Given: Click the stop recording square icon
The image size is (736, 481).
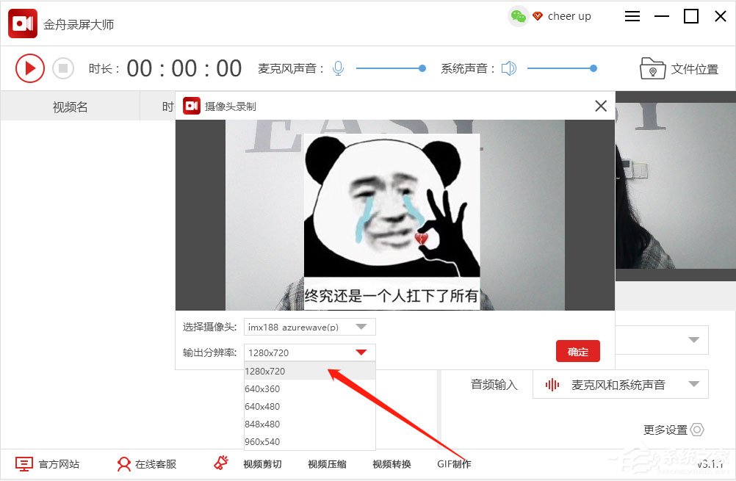Looking at the screenshot, I should click(64, 68).
